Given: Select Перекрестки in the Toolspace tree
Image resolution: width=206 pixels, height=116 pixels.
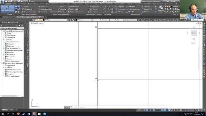Looking at the screenshot, I should [x=11, y=57].
